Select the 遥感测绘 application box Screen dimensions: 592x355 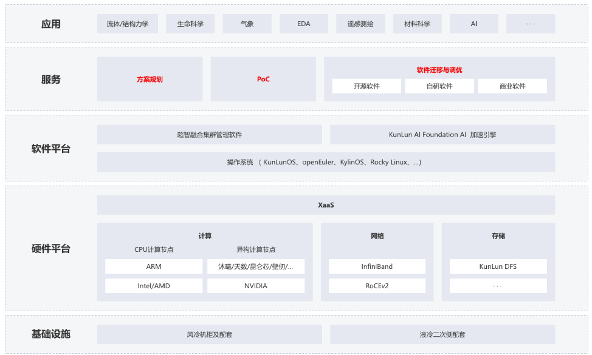click(360, 24)
